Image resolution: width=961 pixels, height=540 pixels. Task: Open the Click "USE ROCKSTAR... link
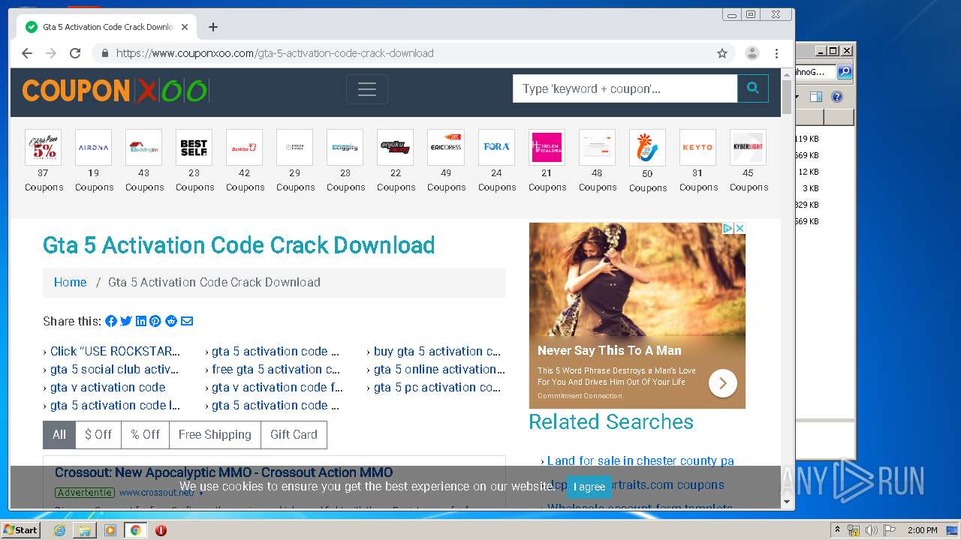[x=115, y=351]
